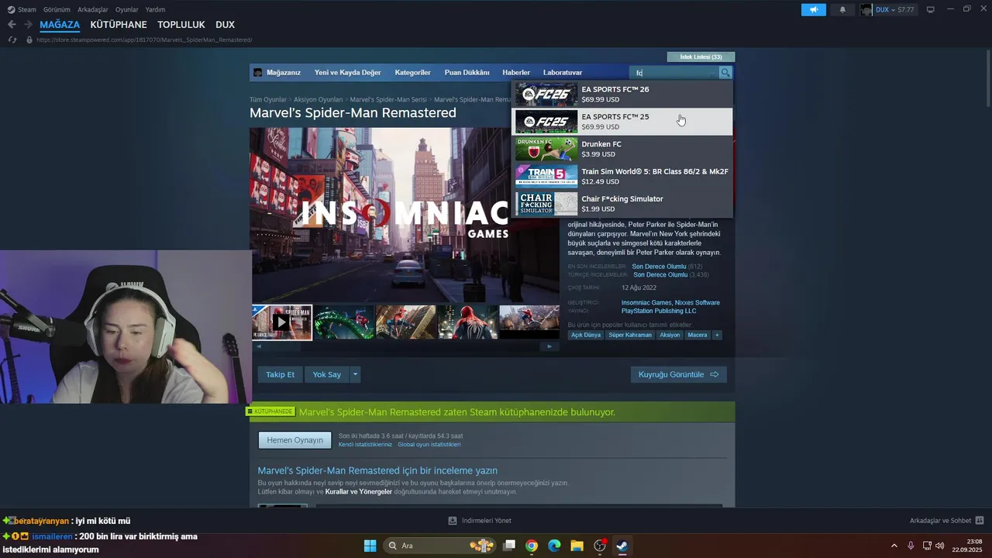Open the green Doctor Octopus screenshot thumbnail

pyautogui.click(x=343, y=322)
